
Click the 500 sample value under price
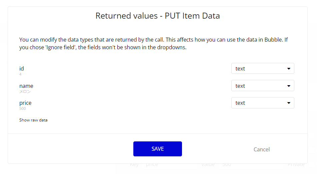click(x=22, y=108)
